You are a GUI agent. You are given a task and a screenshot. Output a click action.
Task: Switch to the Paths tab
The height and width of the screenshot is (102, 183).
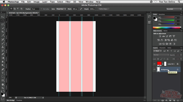pos(169,48)
